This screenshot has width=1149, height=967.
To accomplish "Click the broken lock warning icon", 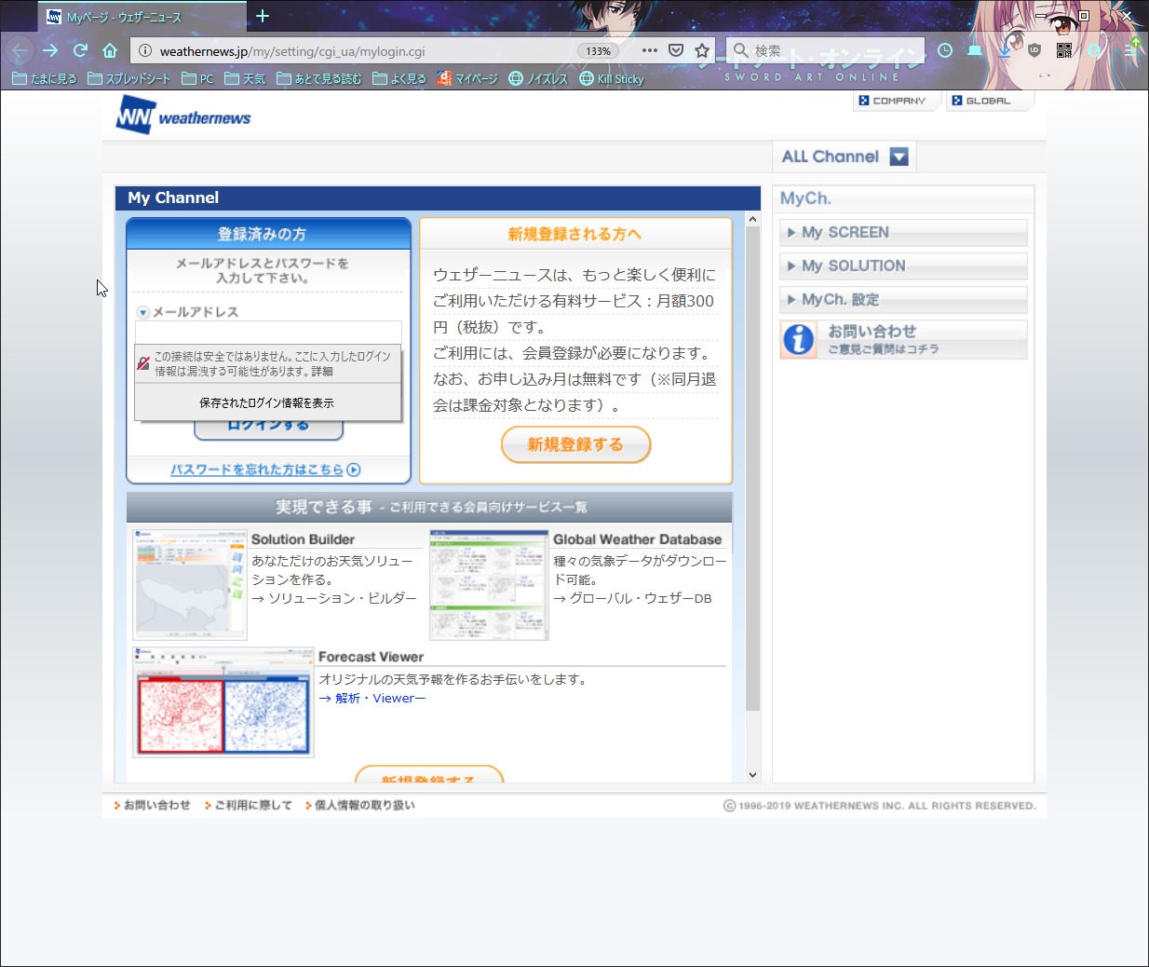I will pos(143,362).
